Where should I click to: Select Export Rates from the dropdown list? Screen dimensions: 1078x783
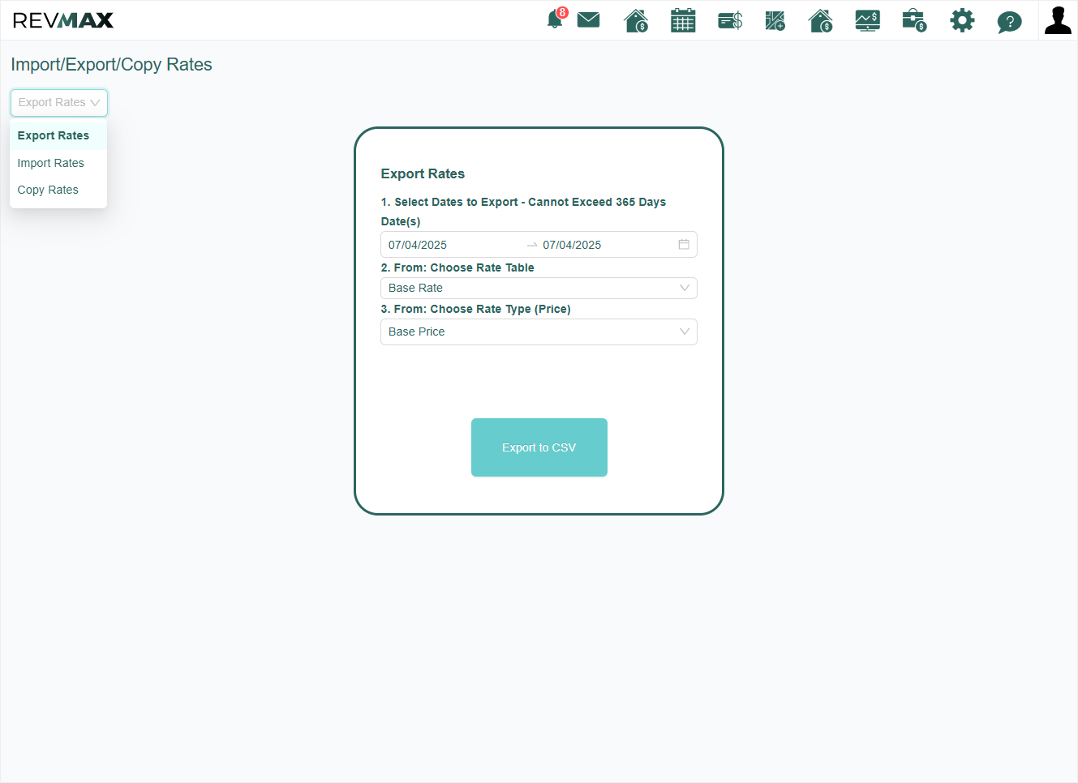click(x=58, y=135)
